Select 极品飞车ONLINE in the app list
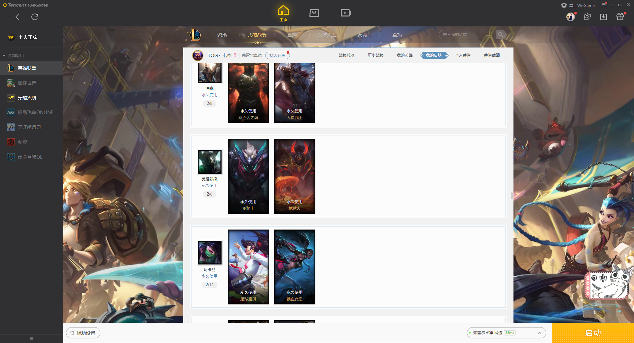This screenshot has height=343, width=634. [31, 112]
